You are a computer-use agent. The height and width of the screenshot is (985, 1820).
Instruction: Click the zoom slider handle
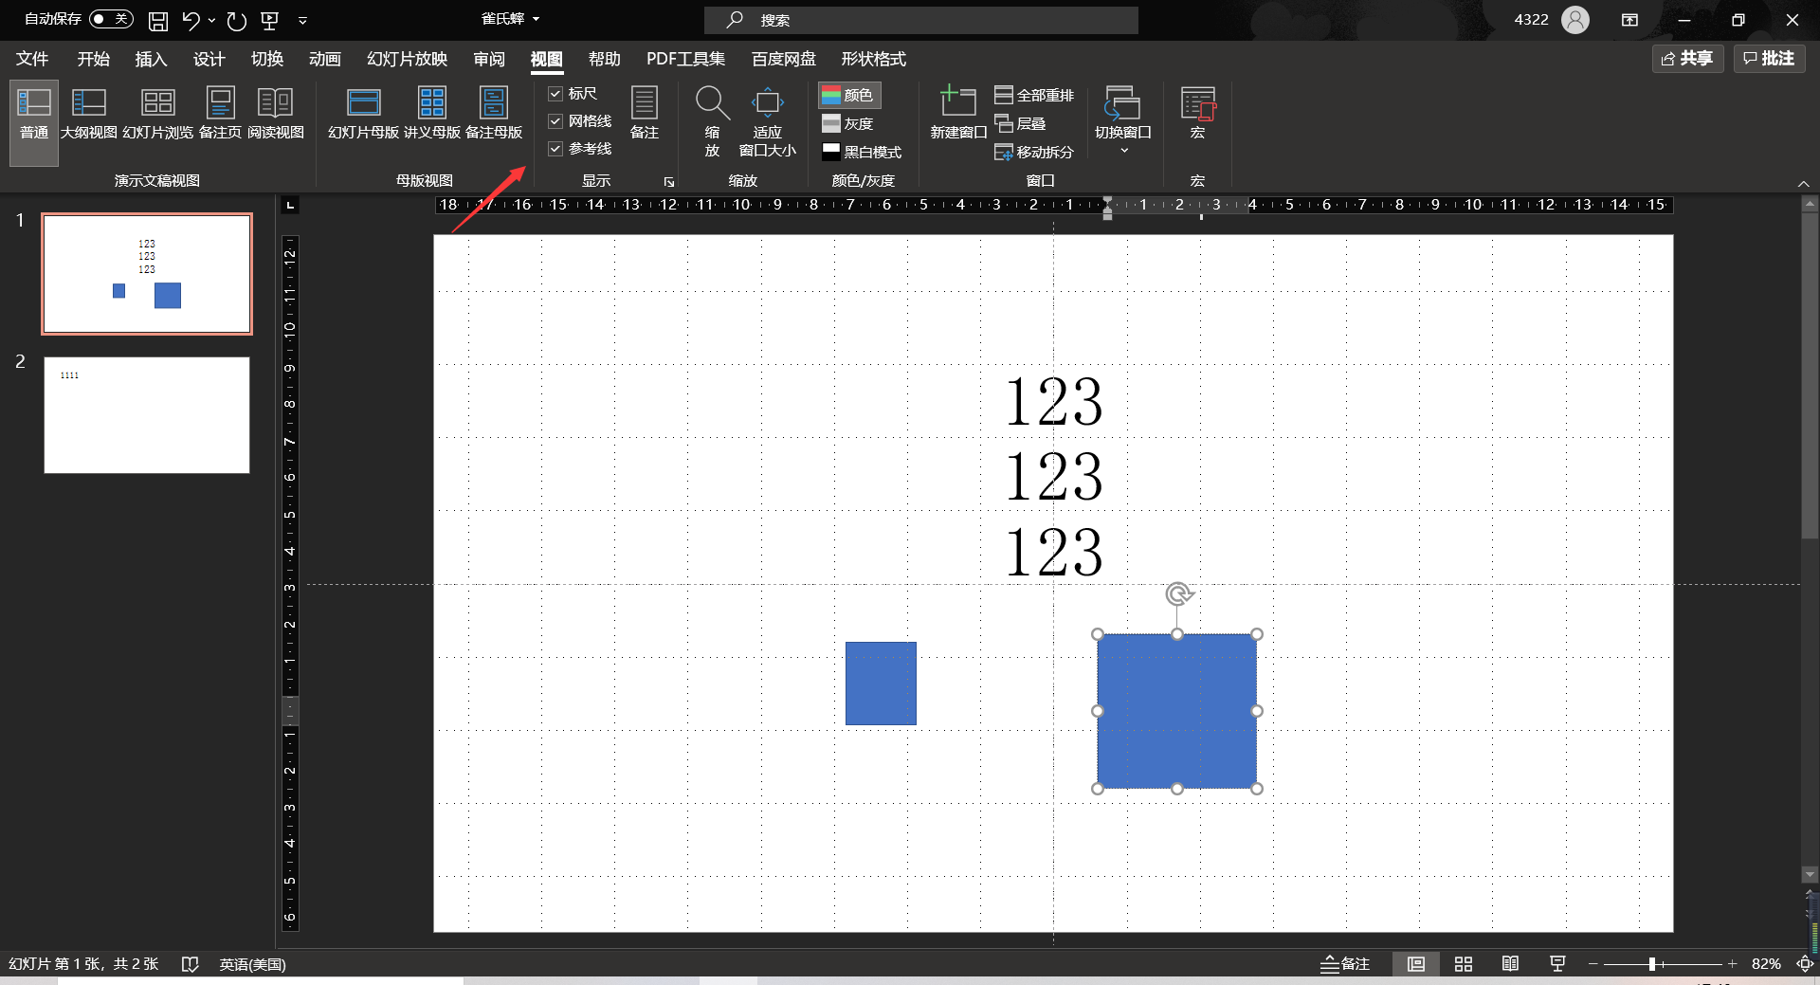(x=1651, y=964)
